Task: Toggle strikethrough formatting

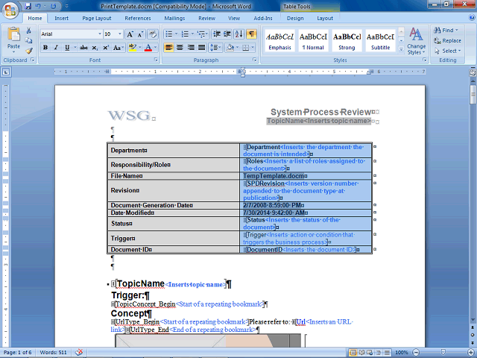Action: (x=83, y=48)
